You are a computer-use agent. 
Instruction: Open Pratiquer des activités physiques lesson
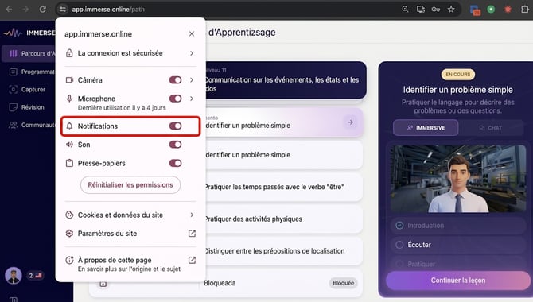pos(284,219)
